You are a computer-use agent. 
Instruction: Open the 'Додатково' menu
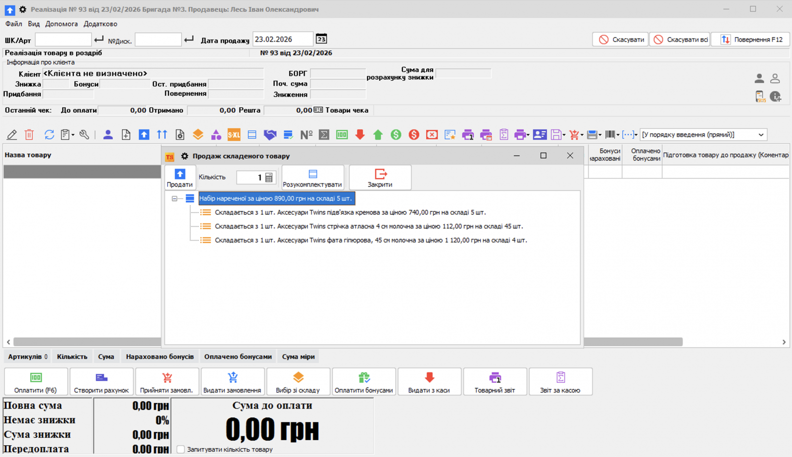(100, 24)
